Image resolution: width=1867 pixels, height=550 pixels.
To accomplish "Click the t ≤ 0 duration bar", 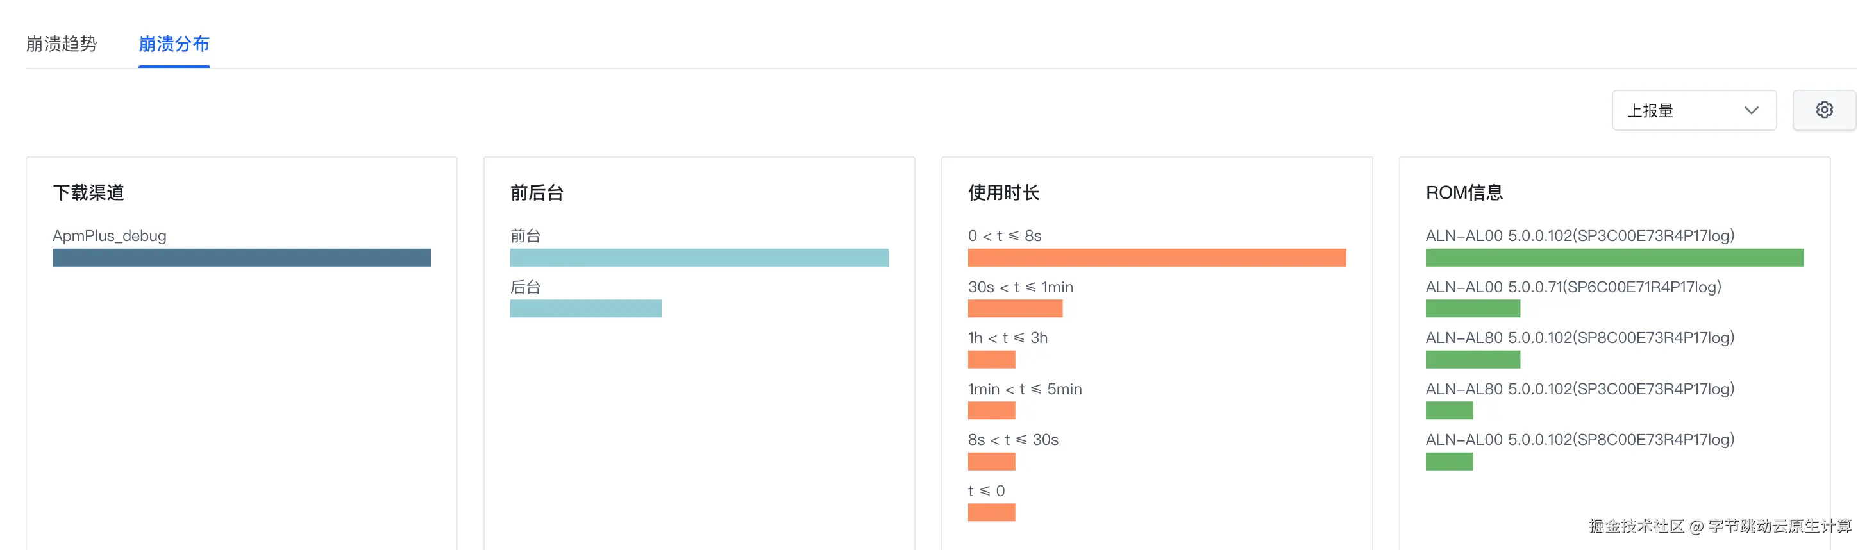I will coord(991,512).
